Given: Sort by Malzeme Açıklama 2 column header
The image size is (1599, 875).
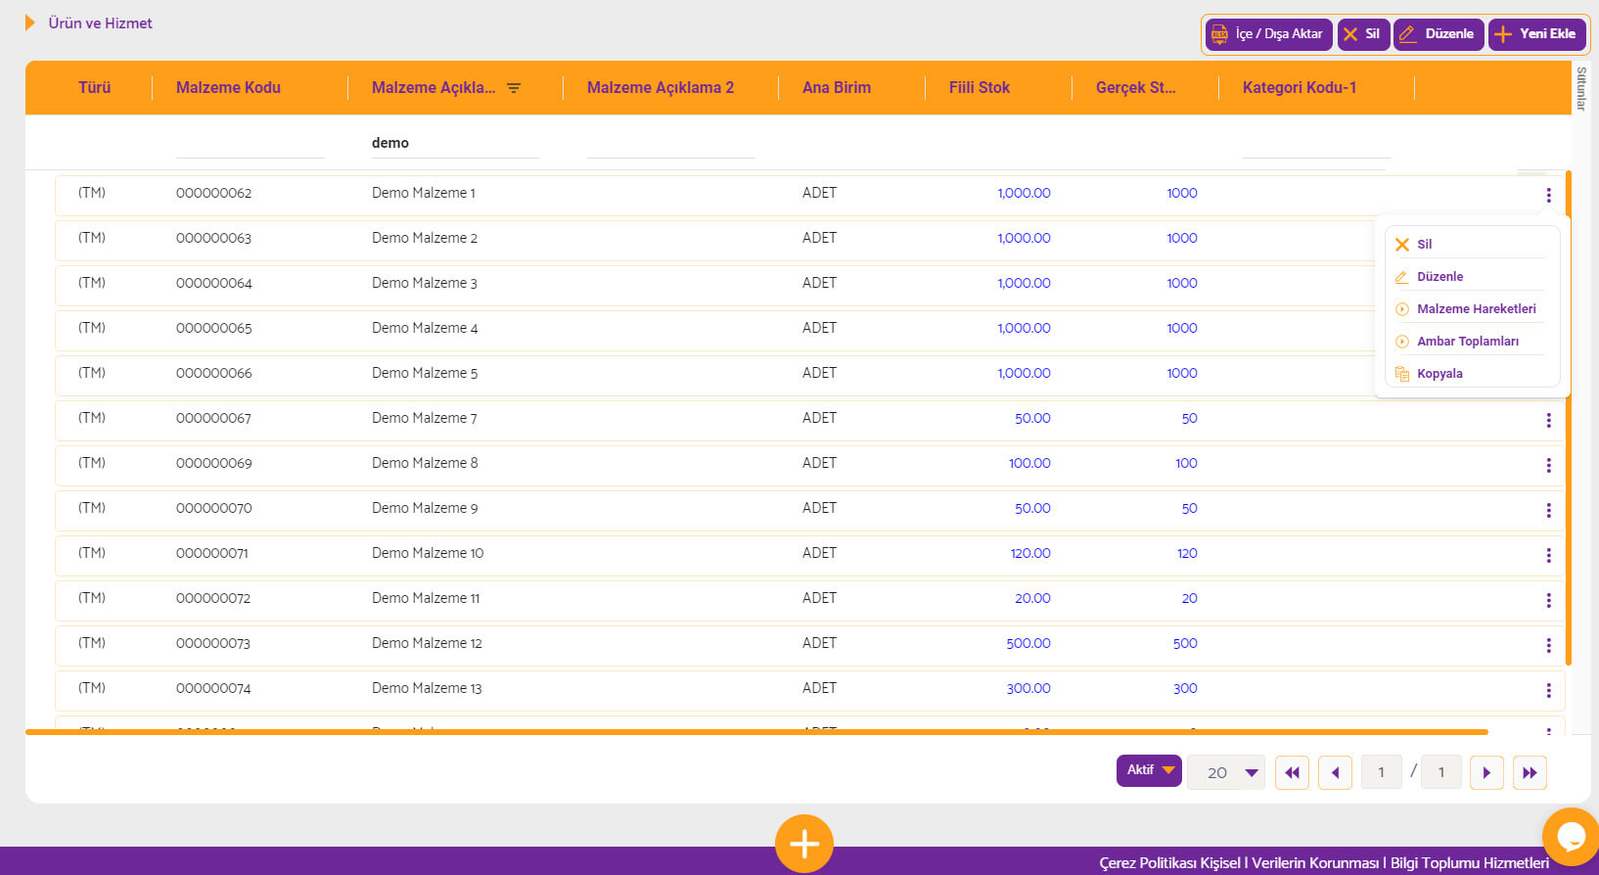Looking at the screenshot, I should point(661,88).
